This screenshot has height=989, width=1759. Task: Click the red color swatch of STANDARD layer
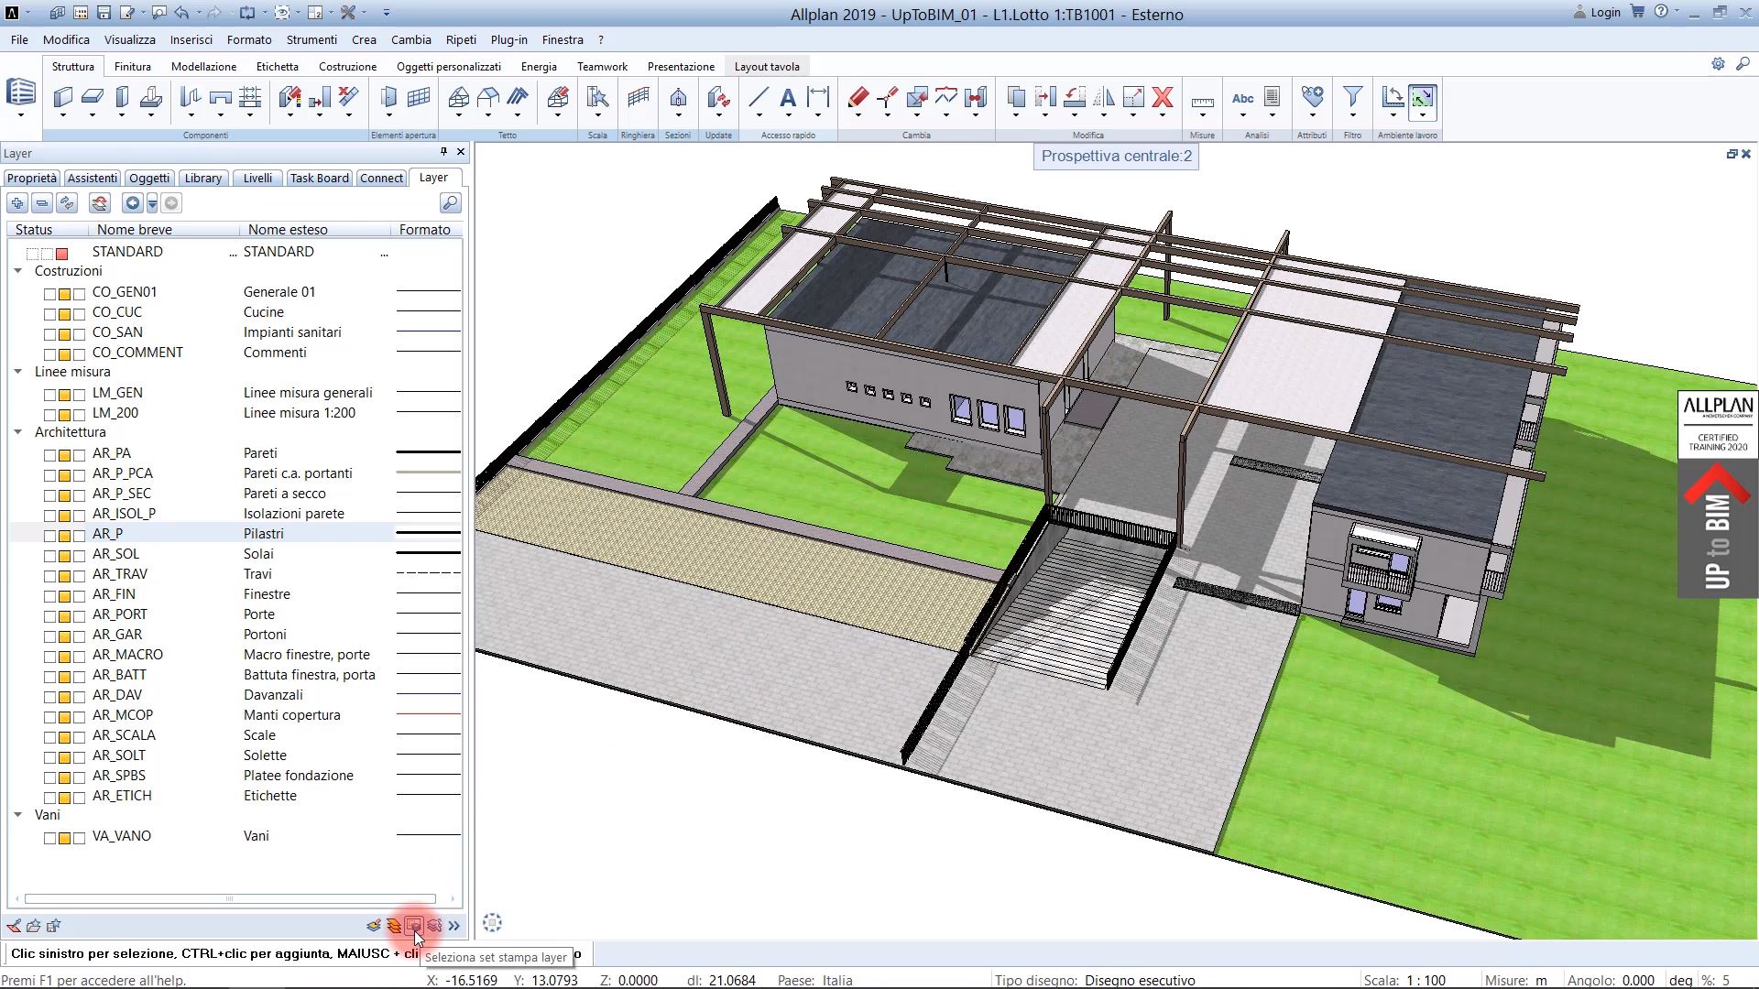(x=62, y=254)
